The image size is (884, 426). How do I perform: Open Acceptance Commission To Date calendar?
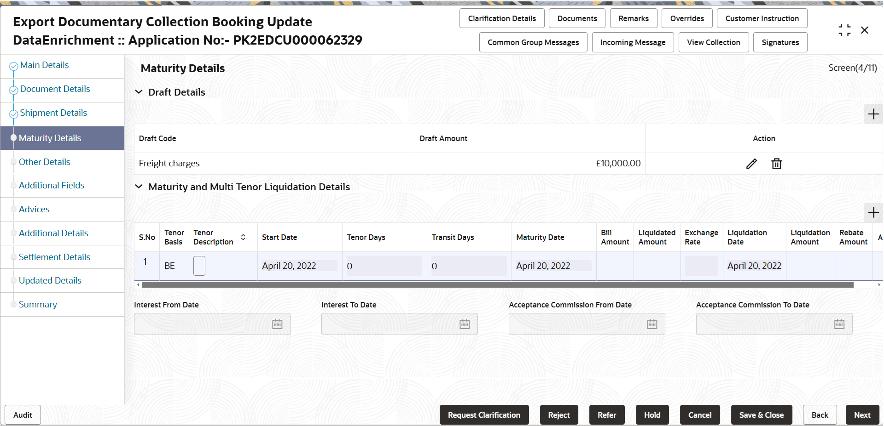click(x=839, y=324)
